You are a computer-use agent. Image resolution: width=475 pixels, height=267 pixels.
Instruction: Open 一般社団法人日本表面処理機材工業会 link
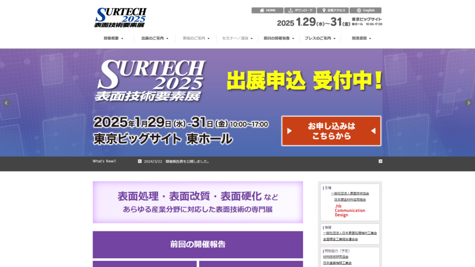[x=350, y=233]
